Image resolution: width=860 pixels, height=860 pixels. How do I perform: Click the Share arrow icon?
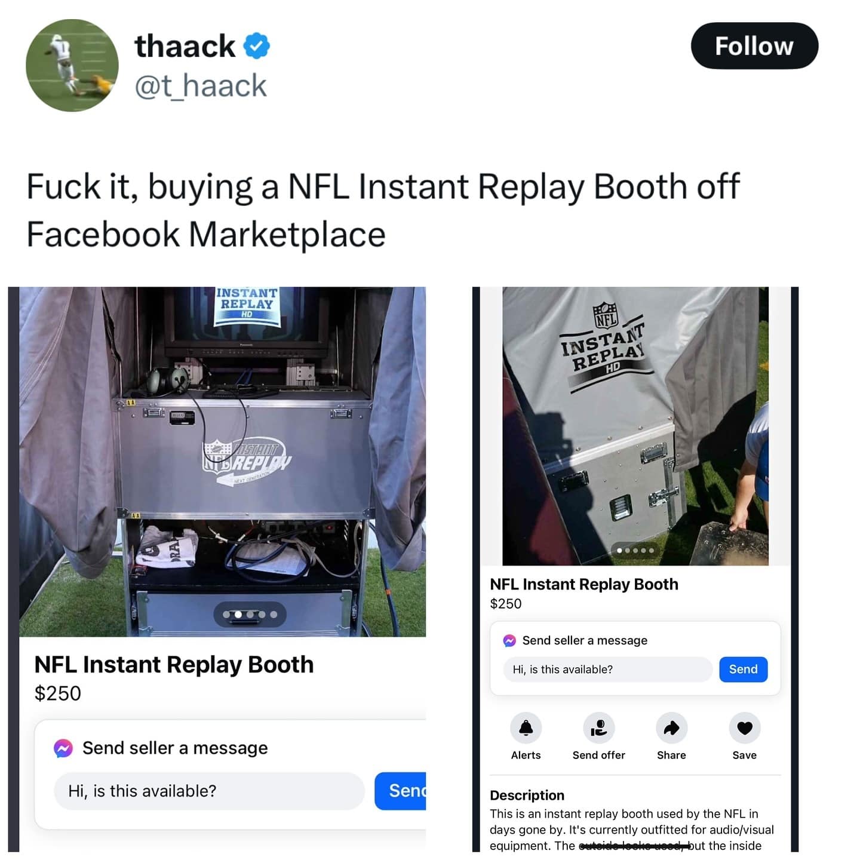tap(671, 728)
